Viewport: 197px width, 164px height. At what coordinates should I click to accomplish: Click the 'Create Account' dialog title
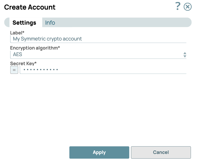coord(30,7)
